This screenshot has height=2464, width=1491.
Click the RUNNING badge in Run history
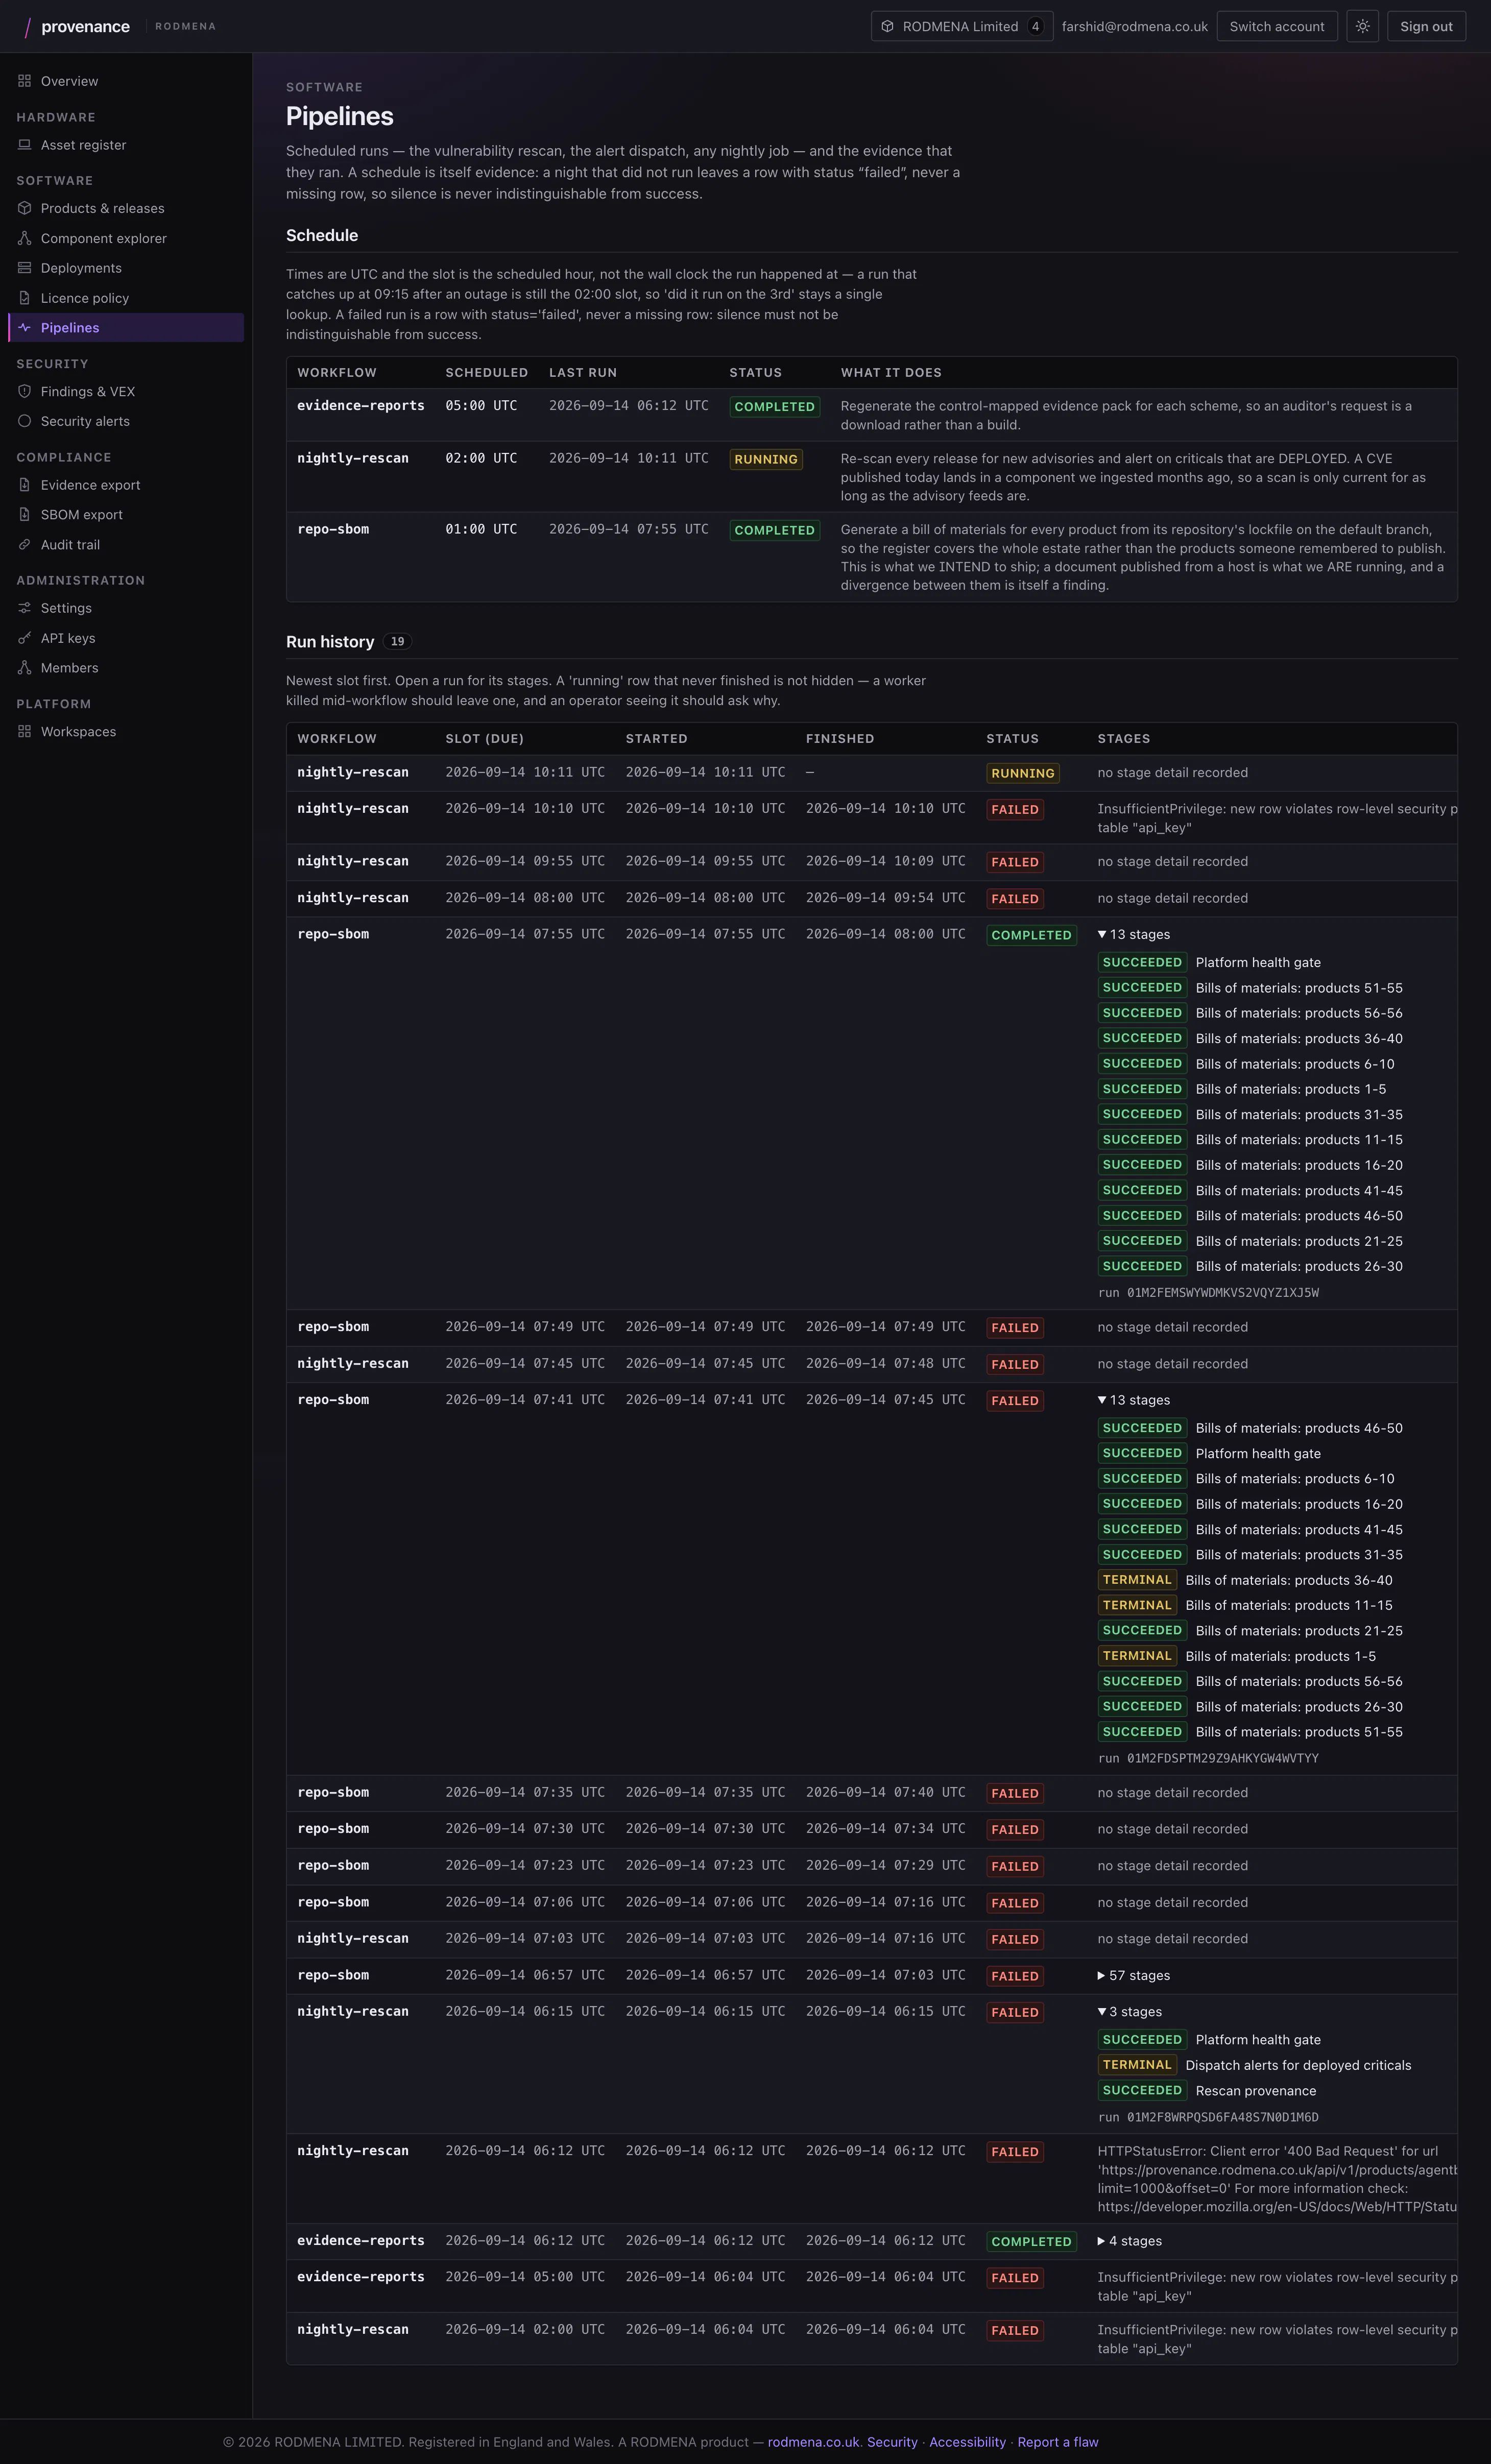[1022, 773]
